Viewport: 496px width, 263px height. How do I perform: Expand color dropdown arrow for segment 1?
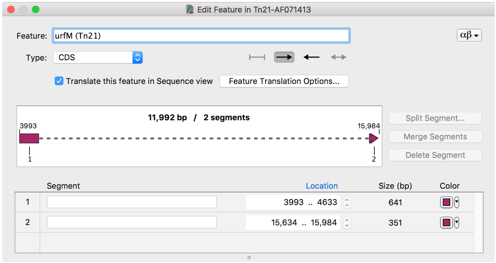pyautogui.click(x=456, y=202)
